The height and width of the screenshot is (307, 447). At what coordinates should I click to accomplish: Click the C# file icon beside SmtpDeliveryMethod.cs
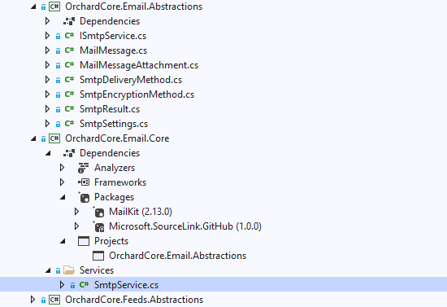pyautogui.click(x=69, y=80)
